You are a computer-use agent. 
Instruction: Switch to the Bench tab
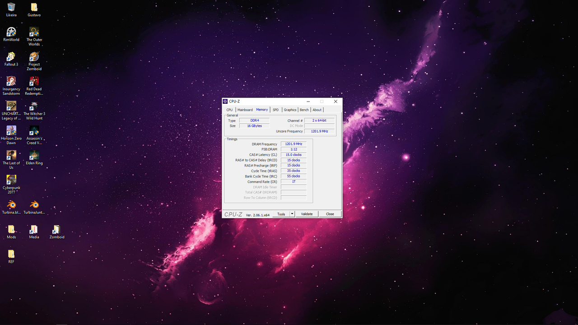point(304,109)
